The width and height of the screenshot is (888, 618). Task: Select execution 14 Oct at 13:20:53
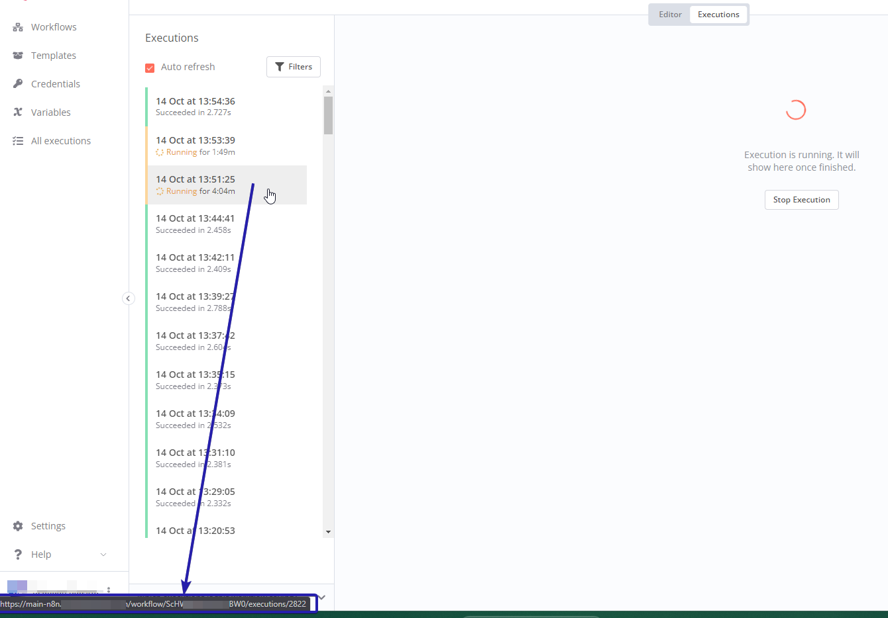coord(226,527)
